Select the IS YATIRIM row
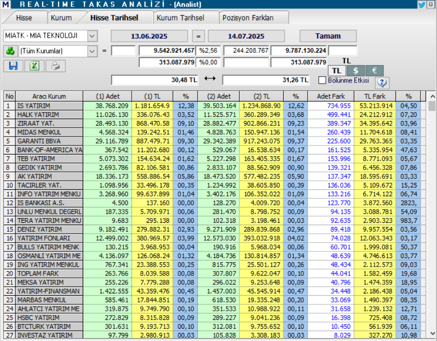437x341 pixels. click(x=215, y=106)
